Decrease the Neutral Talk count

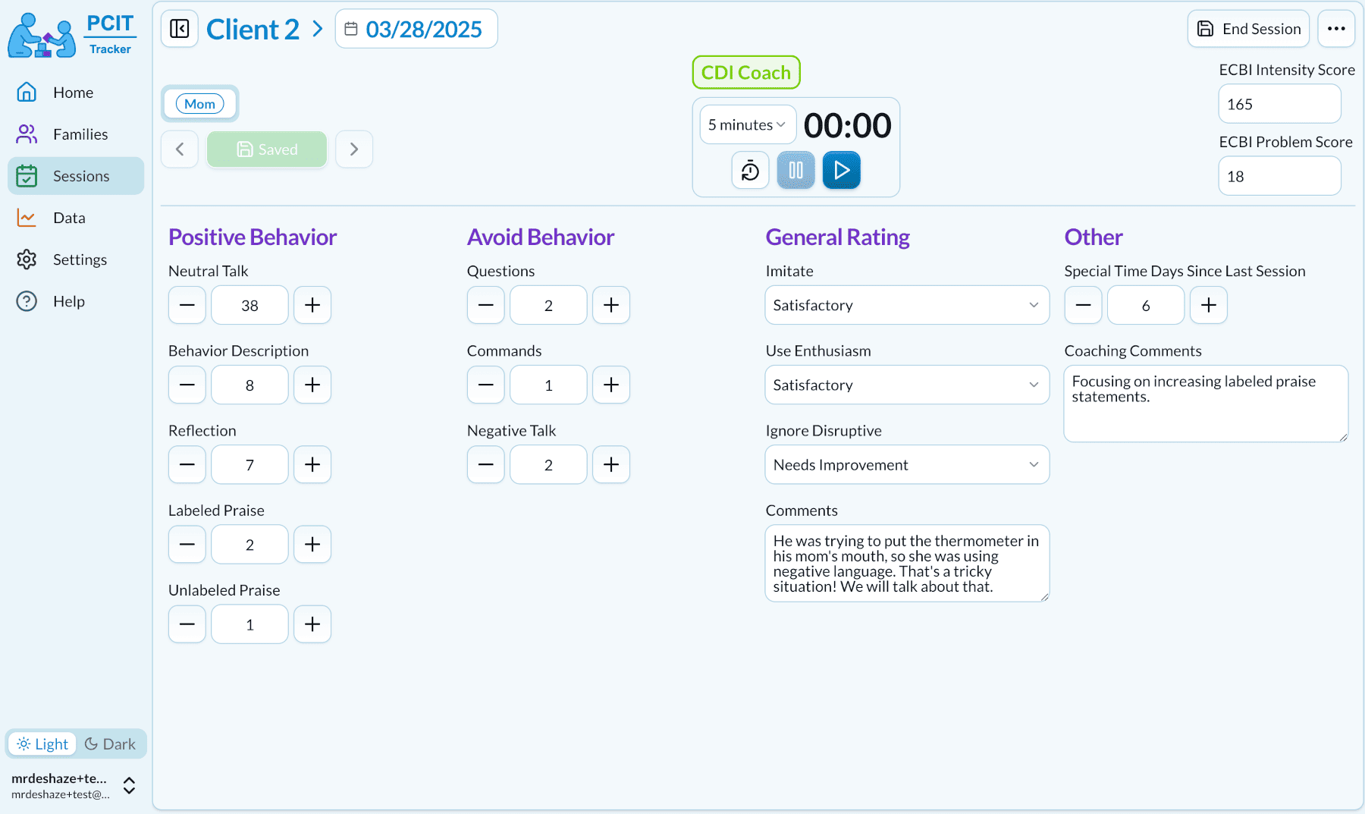[187, 305]
